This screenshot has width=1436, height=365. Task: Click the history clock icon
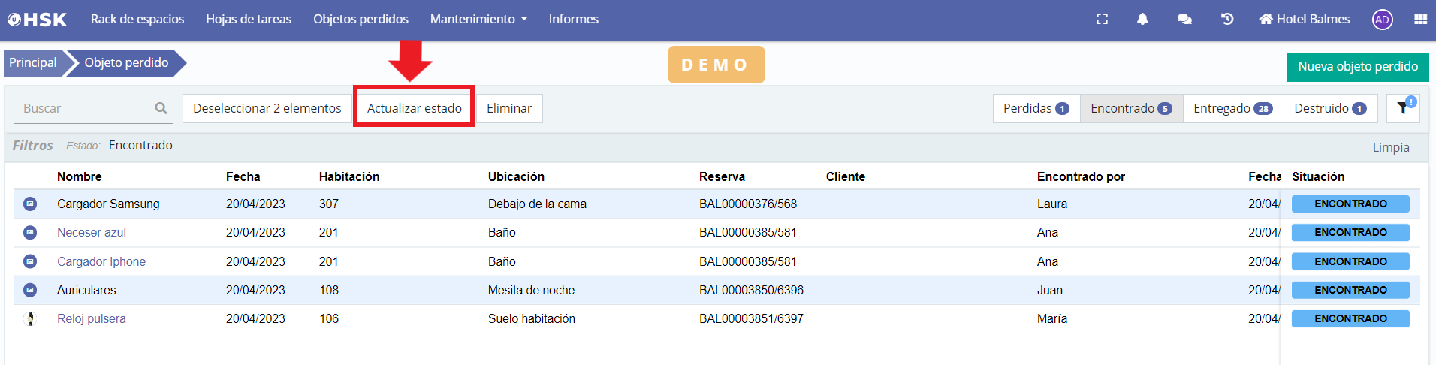[1227, 20]
